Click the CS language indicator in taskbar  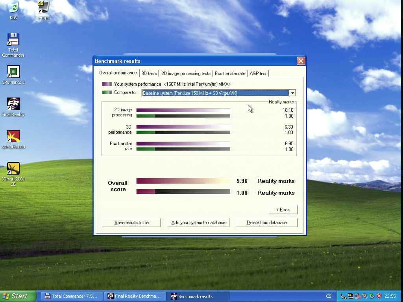click(329, 296)
